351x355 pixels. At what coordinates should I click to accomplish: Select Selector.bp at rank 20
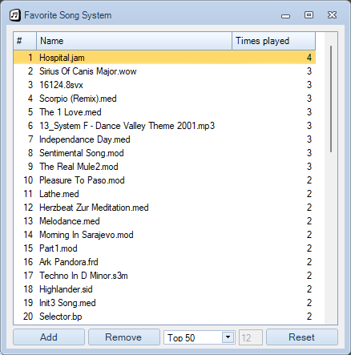(x=164, y=317)
